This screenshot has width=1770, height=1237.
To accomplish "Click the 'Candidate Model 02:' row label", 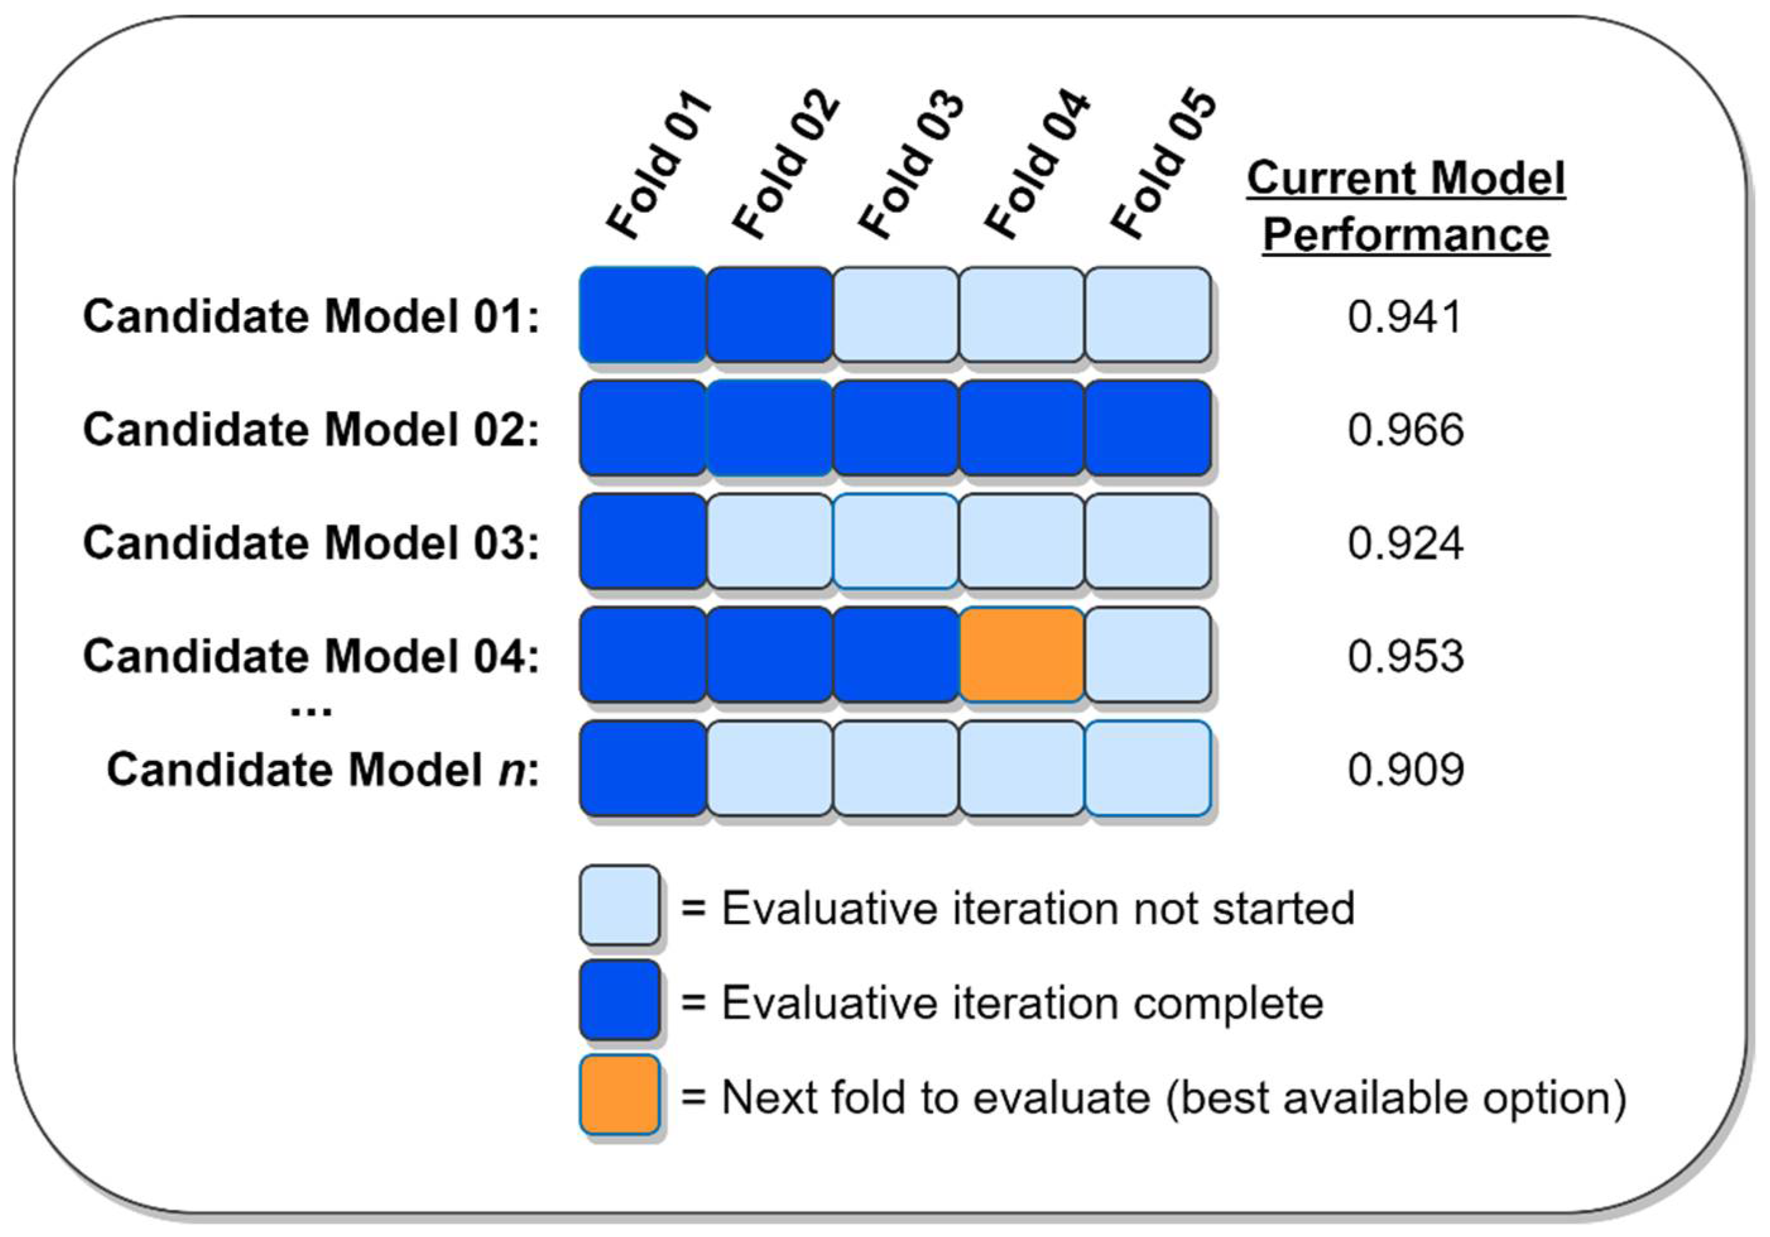I will tap(311, 429).
